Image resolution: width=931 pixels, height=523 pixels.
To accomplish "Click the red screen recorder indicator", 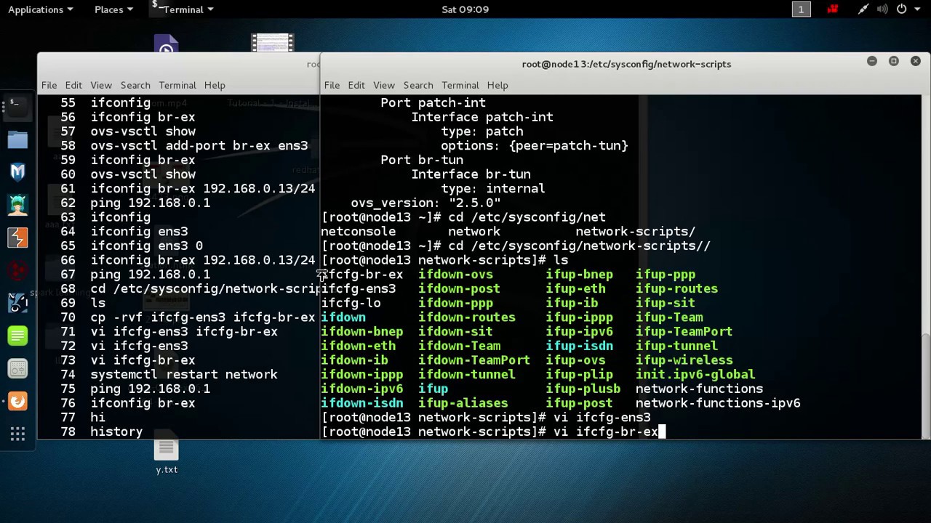I will pyautogui.click(x=833, y=9).
